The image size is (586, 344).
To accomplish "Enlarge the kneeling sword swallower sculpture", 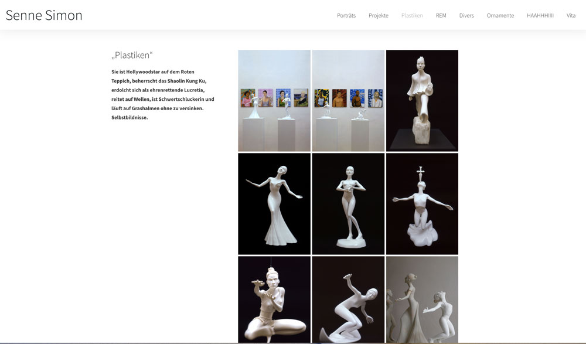I will coord(422,203).
